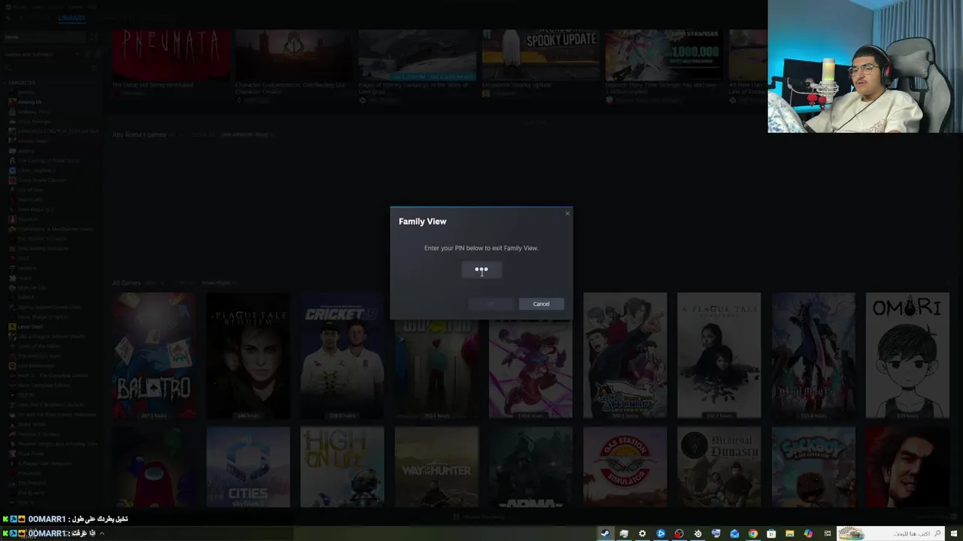Open the Balatro game cover
The height and width of the screenshot is (541, 963).
tap(154, 355)
